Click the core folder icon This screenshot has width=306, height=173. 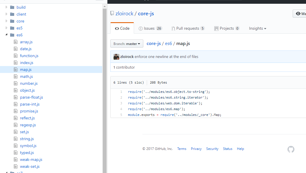pos(12,21)
